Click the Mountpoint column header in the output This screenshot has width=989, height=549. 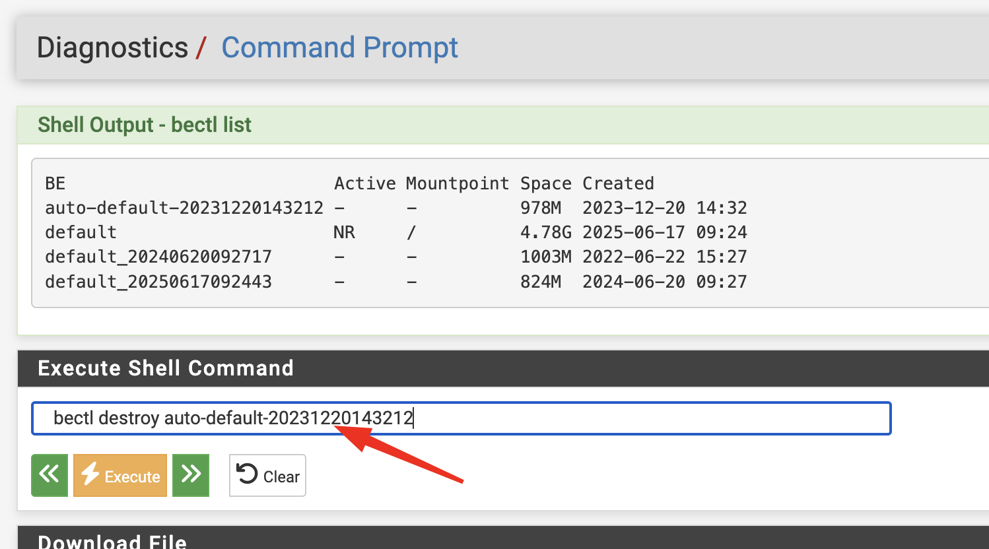(x=458, y=183)
